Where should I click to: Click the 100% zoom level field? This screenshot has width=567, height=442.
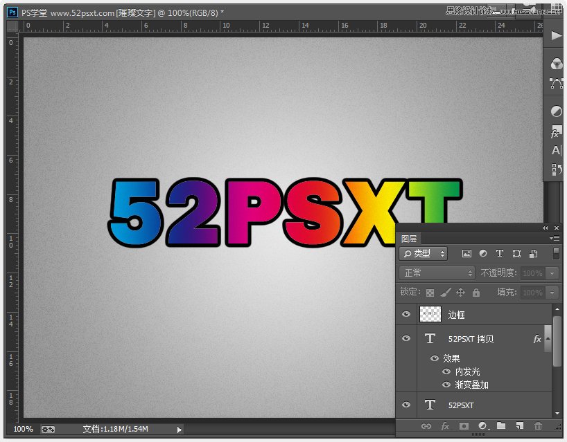point(23,429)
